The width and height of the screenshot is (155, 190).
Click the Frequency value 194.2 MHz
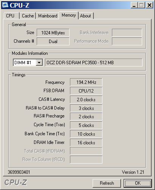pyautogui.click(x=86, y=82)
